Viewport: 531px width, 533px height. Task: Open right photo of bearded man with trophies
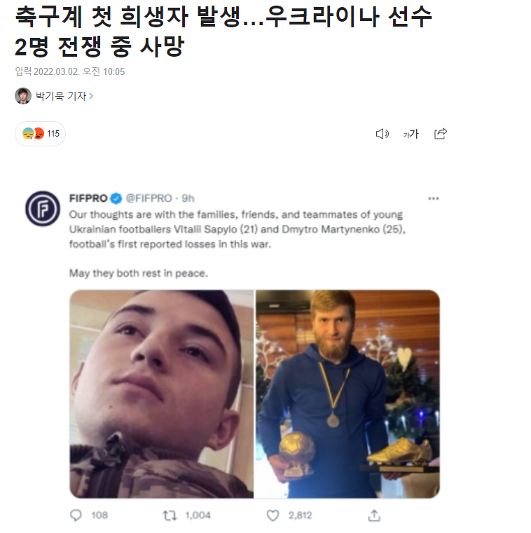(347, 394)
